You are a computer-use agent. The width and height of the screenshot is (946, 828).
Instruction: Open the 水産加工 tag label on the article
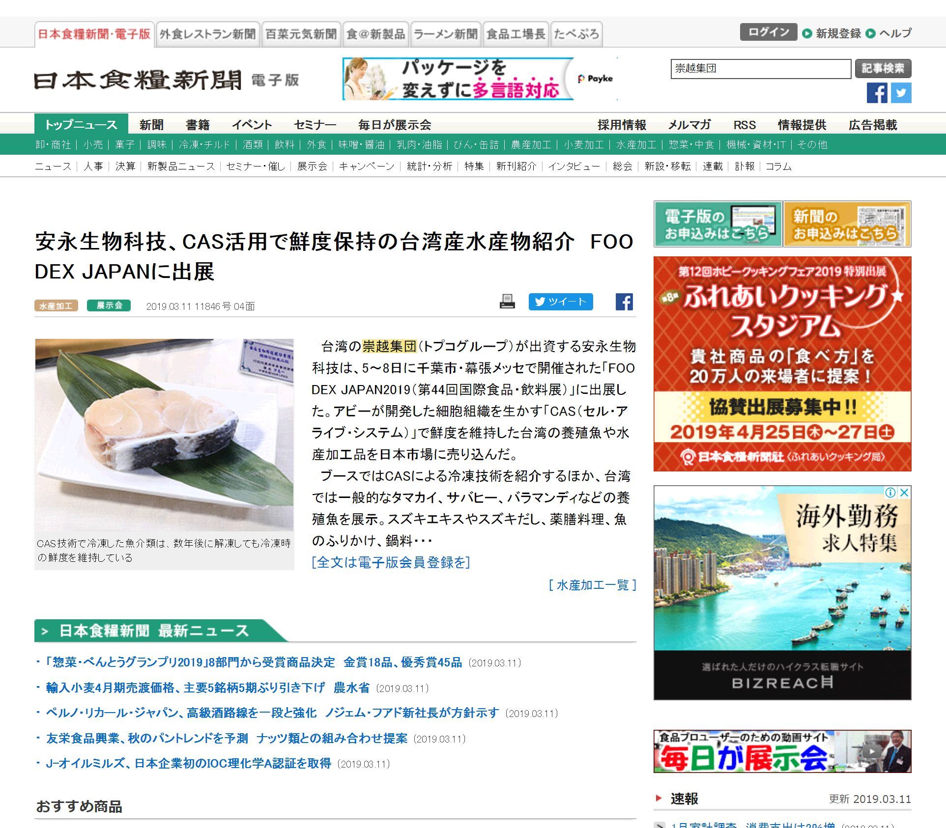point(56,306)
